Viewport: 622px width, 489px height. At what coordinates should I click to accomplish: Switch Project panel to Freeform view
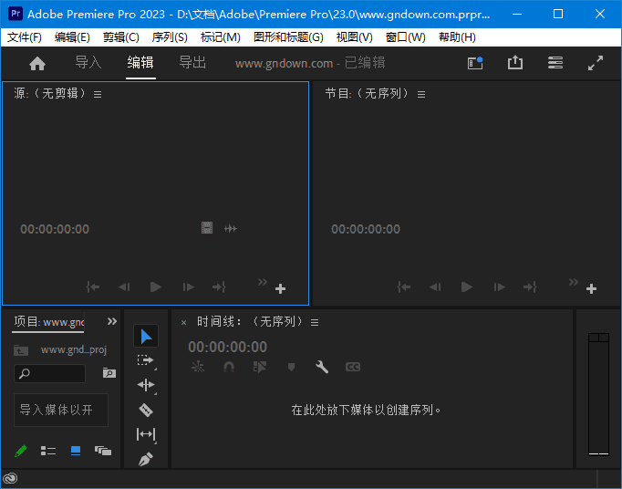(103, 451)
